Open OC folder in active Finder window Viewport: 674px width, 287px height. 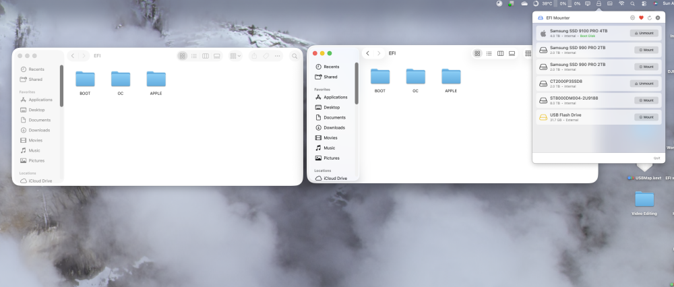pyautogui.click(x=416, y=80)
